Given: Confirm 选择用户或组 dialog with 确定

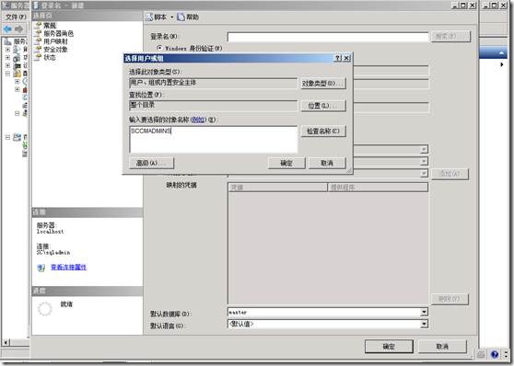Looking at the screenshot, I should coord(286,163).
